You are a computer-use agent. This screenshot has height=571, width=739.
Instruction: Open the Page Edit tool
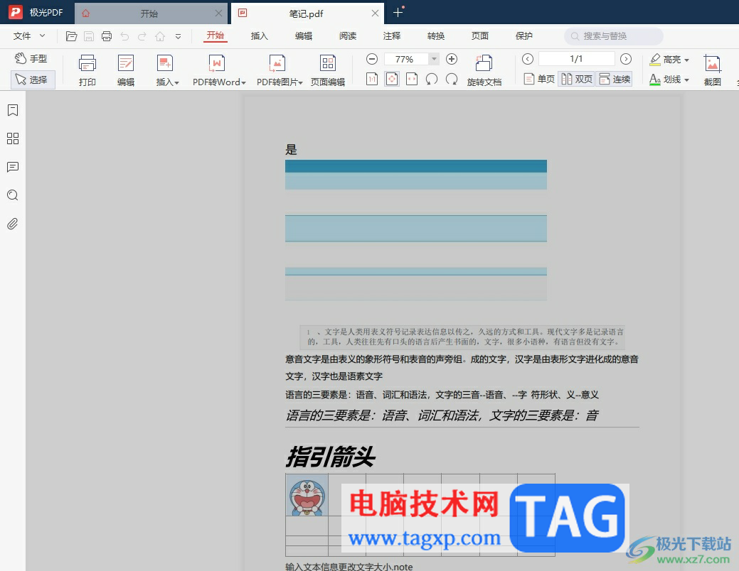[x=328, y=70]
